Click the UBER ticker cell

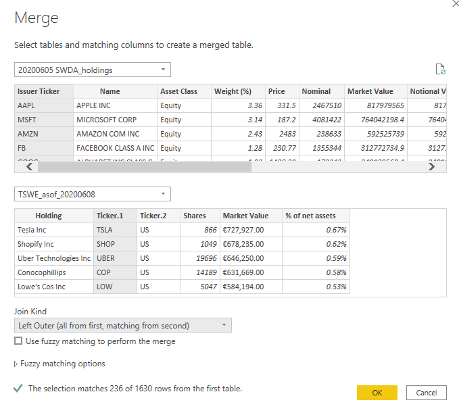click(116, 258)
